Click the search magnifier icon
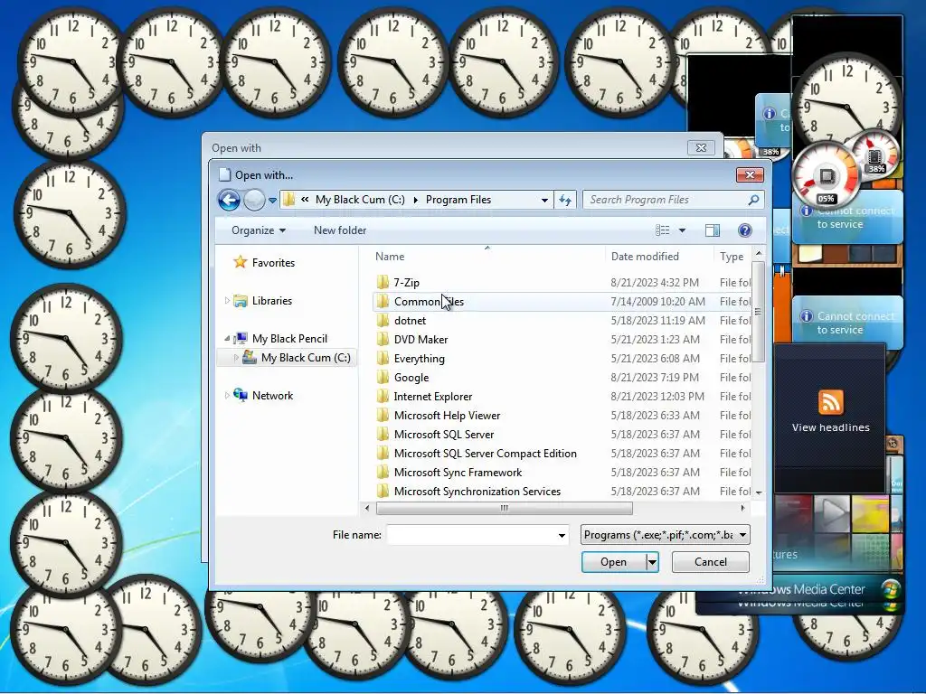The width and height of the screenshot is (926, 694). coord(753,200)
